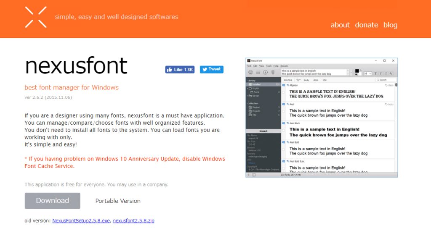This screenshot has height=228, width=431.
Task: Select the title tag filter
Action: tap(325, 80)
